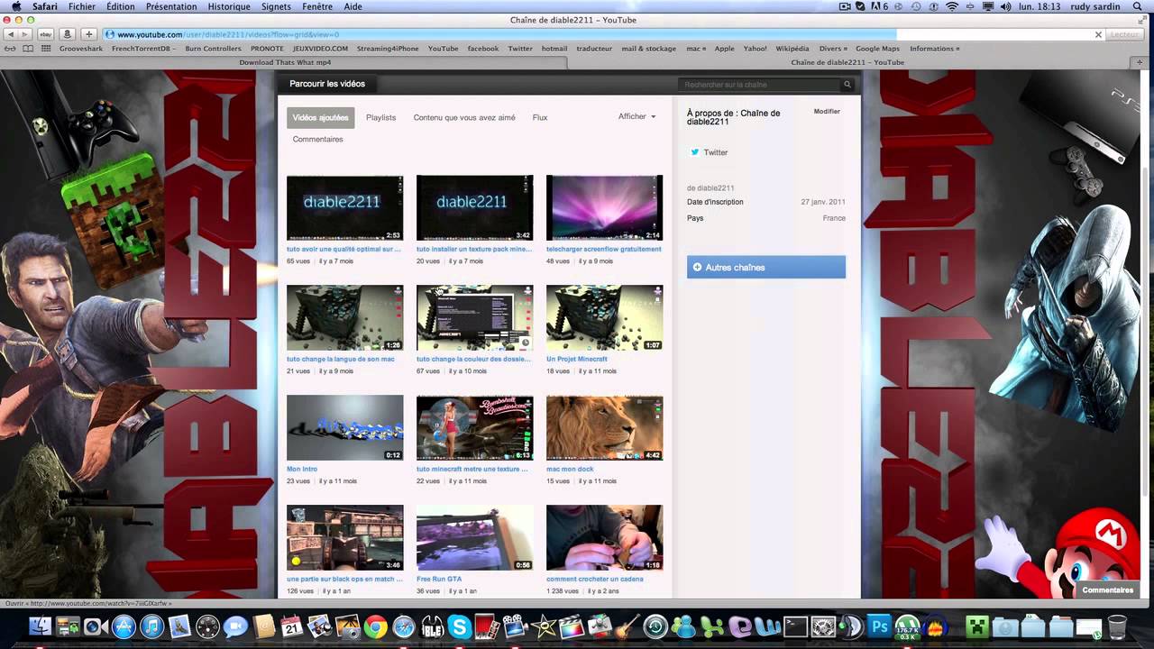This screenshot has height=649, width=1154.
Task: Open 'comment crocheter un cadena' thumbnail
Action: 604,538
